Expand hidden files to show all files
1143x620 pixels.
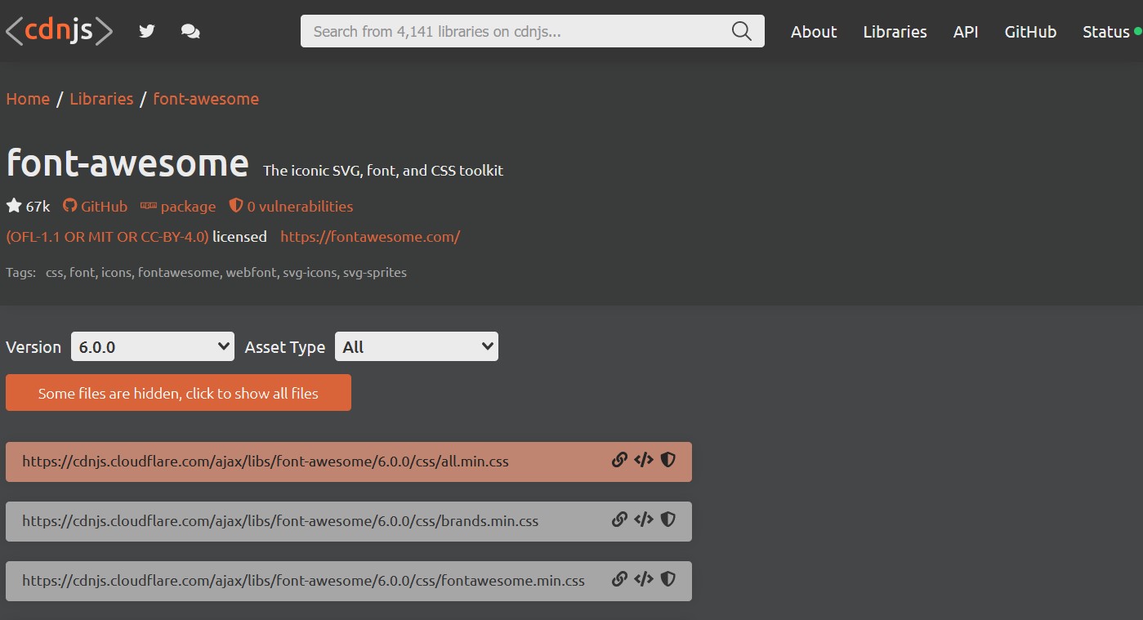[178, 393]
